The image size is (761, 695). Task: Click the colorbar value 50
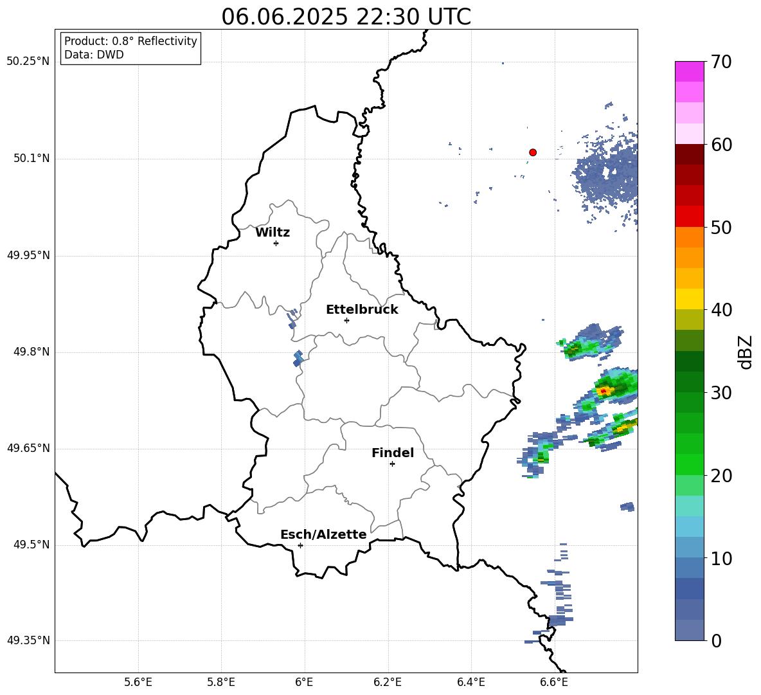coord(721,228)
